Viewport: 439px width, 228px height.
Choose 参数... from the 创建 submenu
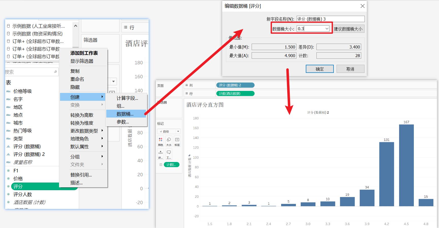click(123, 122)
